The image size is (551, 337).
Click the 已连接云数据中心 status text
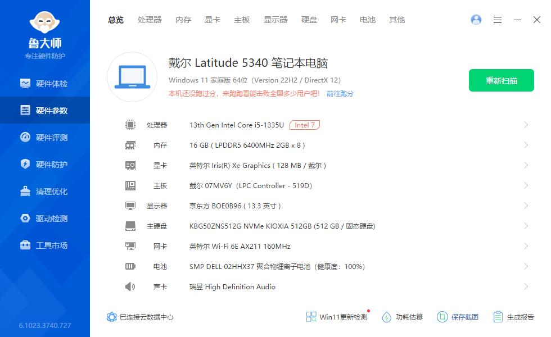pos(147,317)
